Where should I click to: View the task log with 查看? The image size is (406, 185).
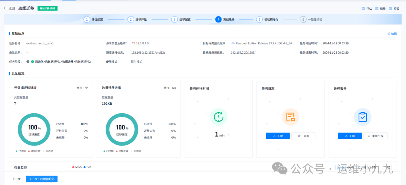[303, 136]
